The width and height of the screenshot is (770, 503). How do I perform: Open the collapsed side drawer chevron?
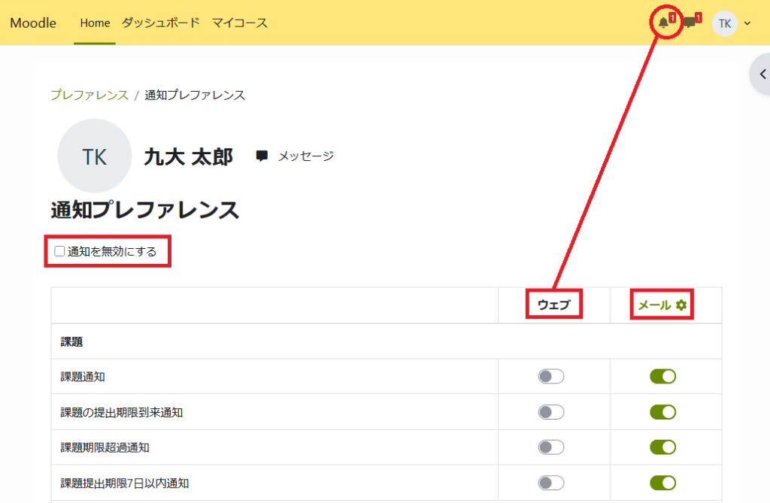[x=762, y=74]
